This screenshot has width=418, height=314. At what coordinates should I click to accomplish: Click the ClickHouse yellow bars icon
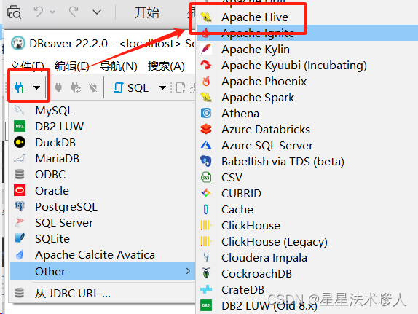[x=206, y=225]
